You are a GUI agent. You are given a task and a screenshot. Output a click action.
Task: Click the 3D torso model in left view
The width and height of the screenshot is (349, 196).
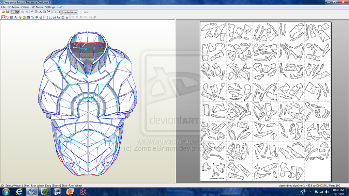[x=88, y=103]
